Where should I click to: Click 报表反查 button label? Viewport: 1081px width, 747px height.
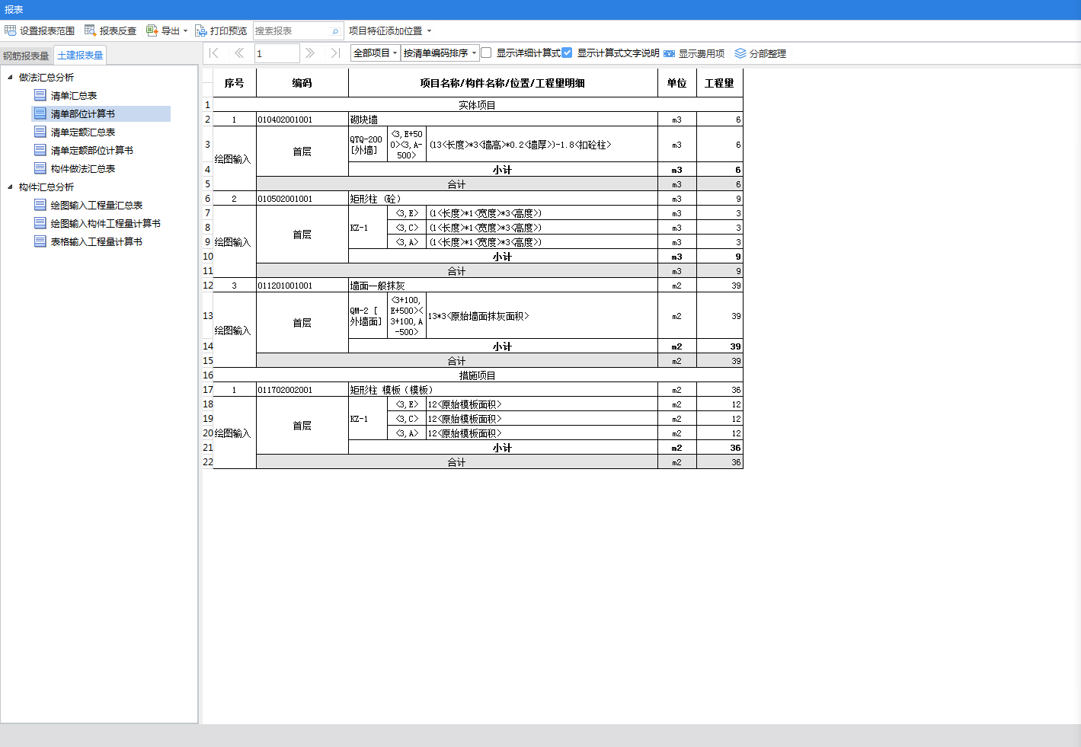[118, 31]
